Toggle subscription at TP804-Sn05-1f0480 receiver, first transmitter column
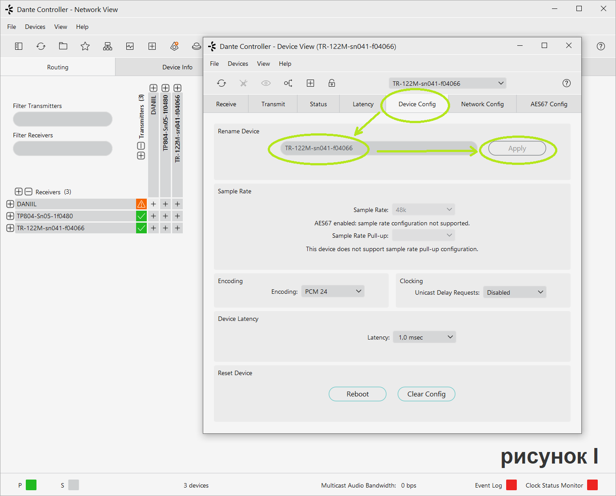Image resolution: width=616 pixels, height=496 pixels. pyautogui.click(x=153, y=216)
